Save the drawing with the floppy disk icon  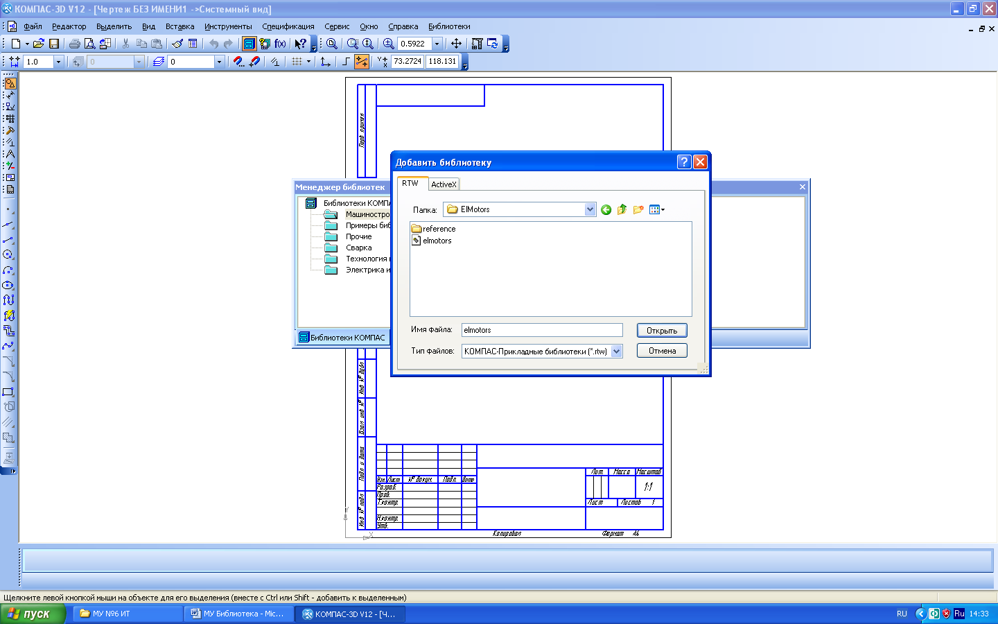[x=54, y=44]
